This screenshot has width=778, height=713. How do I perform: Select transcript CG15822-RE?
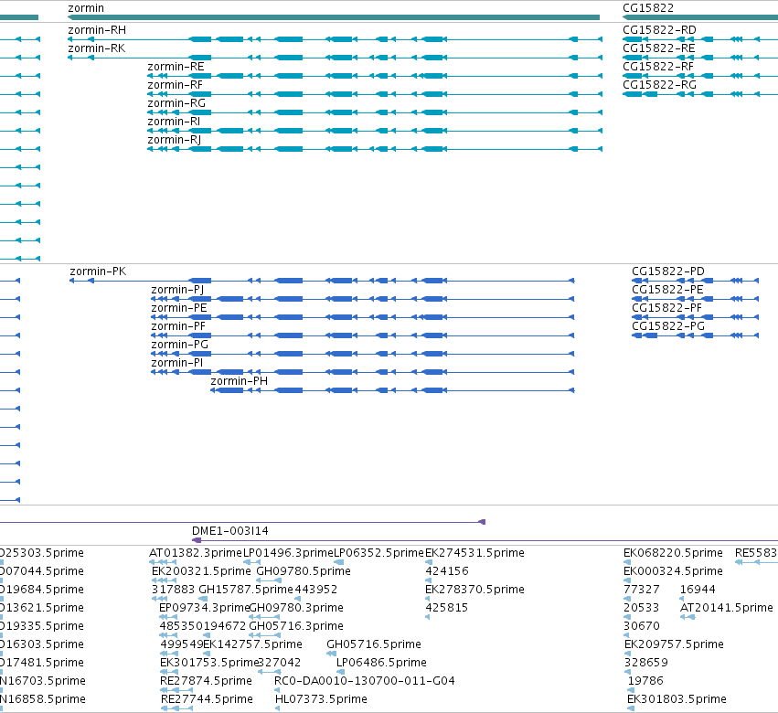(659, 48)
